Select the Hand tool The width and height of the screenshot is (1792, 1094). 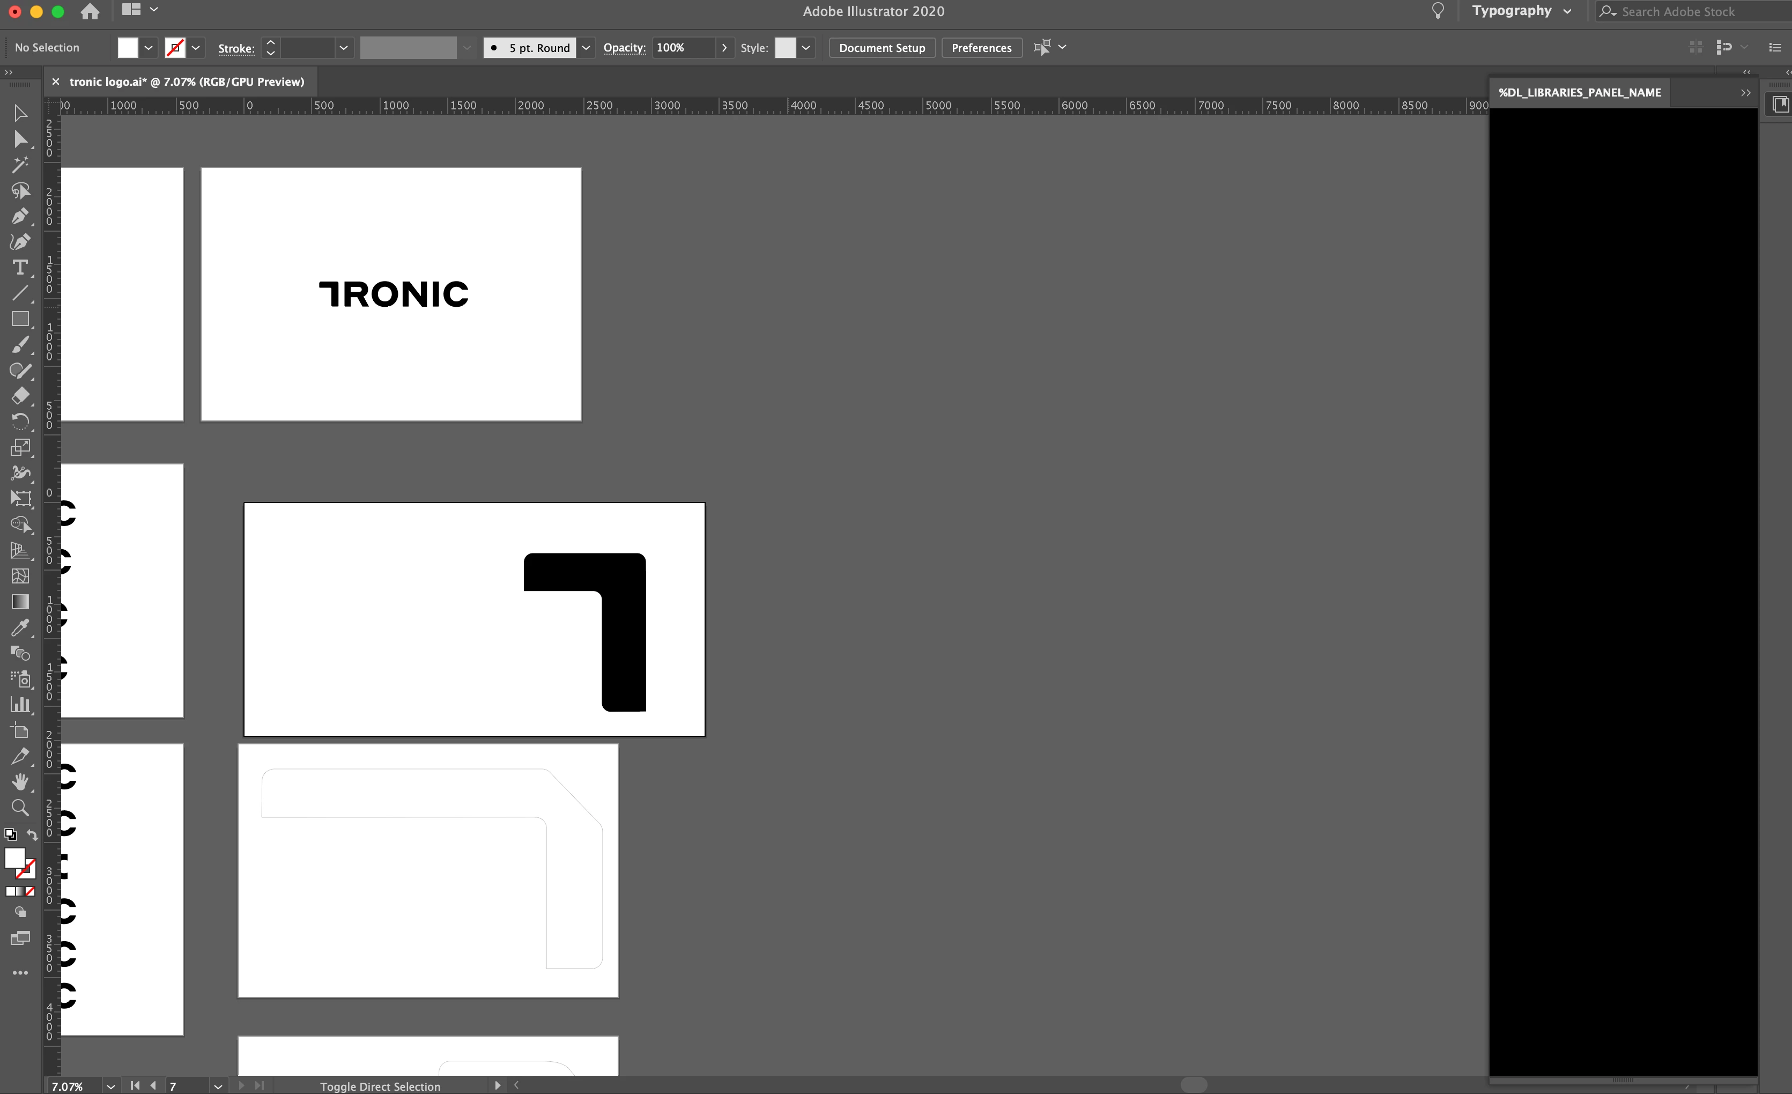click(x=20, y=782)
